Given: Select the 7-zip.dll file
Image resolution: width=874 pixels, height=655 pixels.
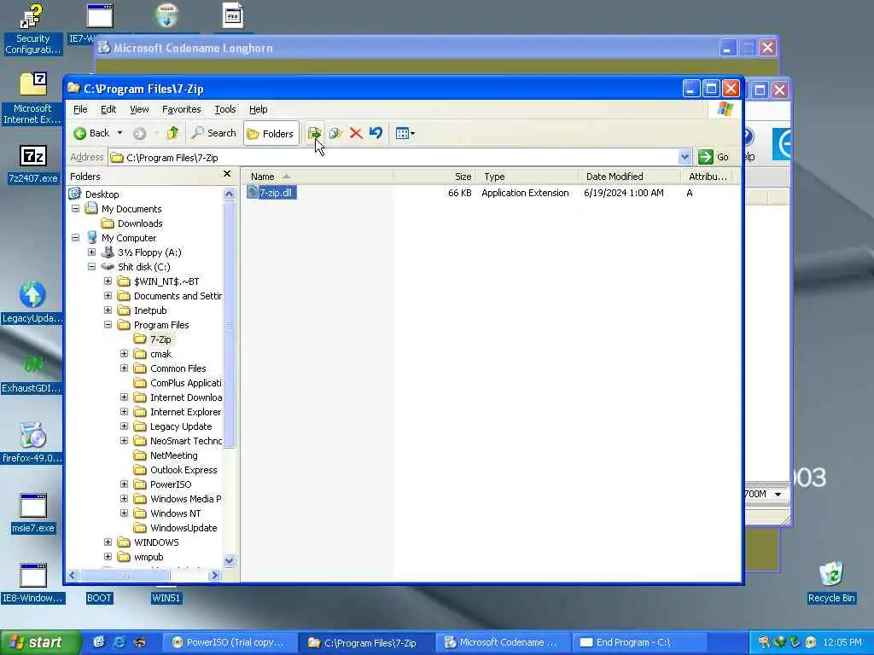Looking at the screenshot, I should (271, 193).
